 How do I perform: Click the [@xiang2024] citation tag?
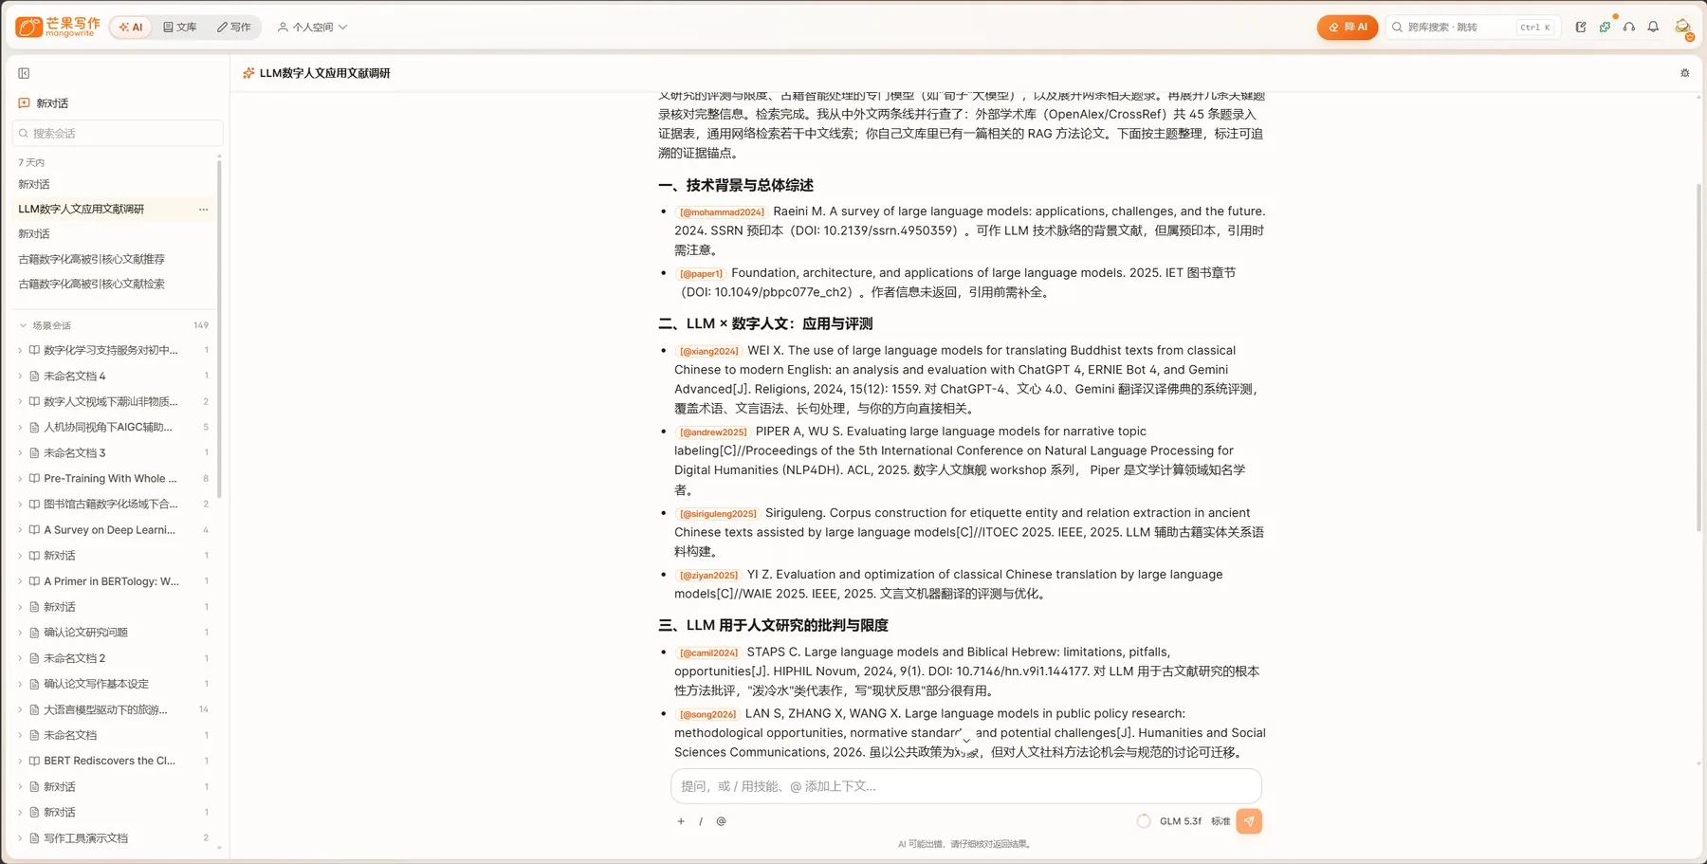pyautogui.click(x=708, y=351)
